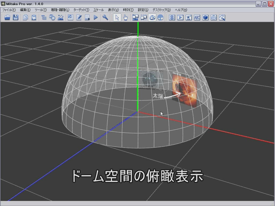Click the page with arrow script icon
The width and height of the screenshot is (275, 206).
(87, 17)
